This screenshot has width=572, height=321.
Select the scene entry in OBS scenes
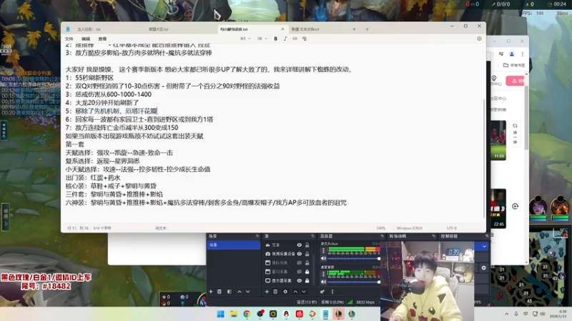(x=234, y=245)
